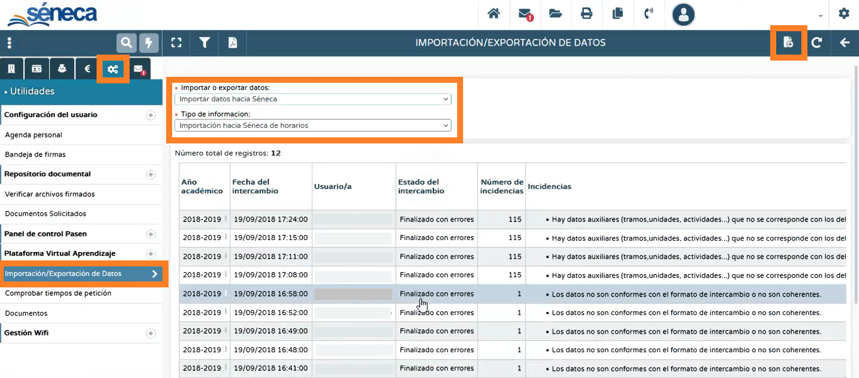Viewport: 859px width, 378px height.
Task: Click the lightning quick access button
Action: [149, 43]
